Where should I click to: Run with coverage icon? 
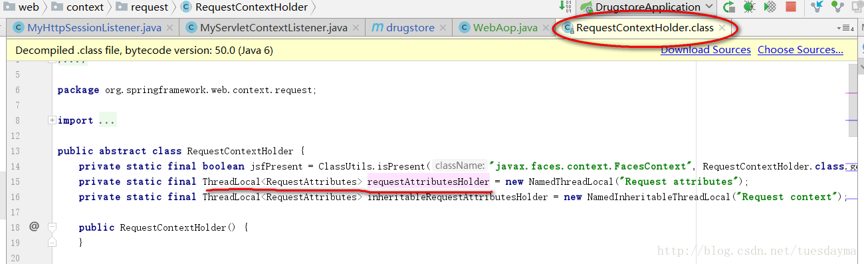point(770,7)
